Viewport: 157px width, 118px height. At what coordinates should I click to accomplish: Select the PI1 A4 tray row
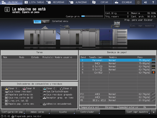(118, 94)
